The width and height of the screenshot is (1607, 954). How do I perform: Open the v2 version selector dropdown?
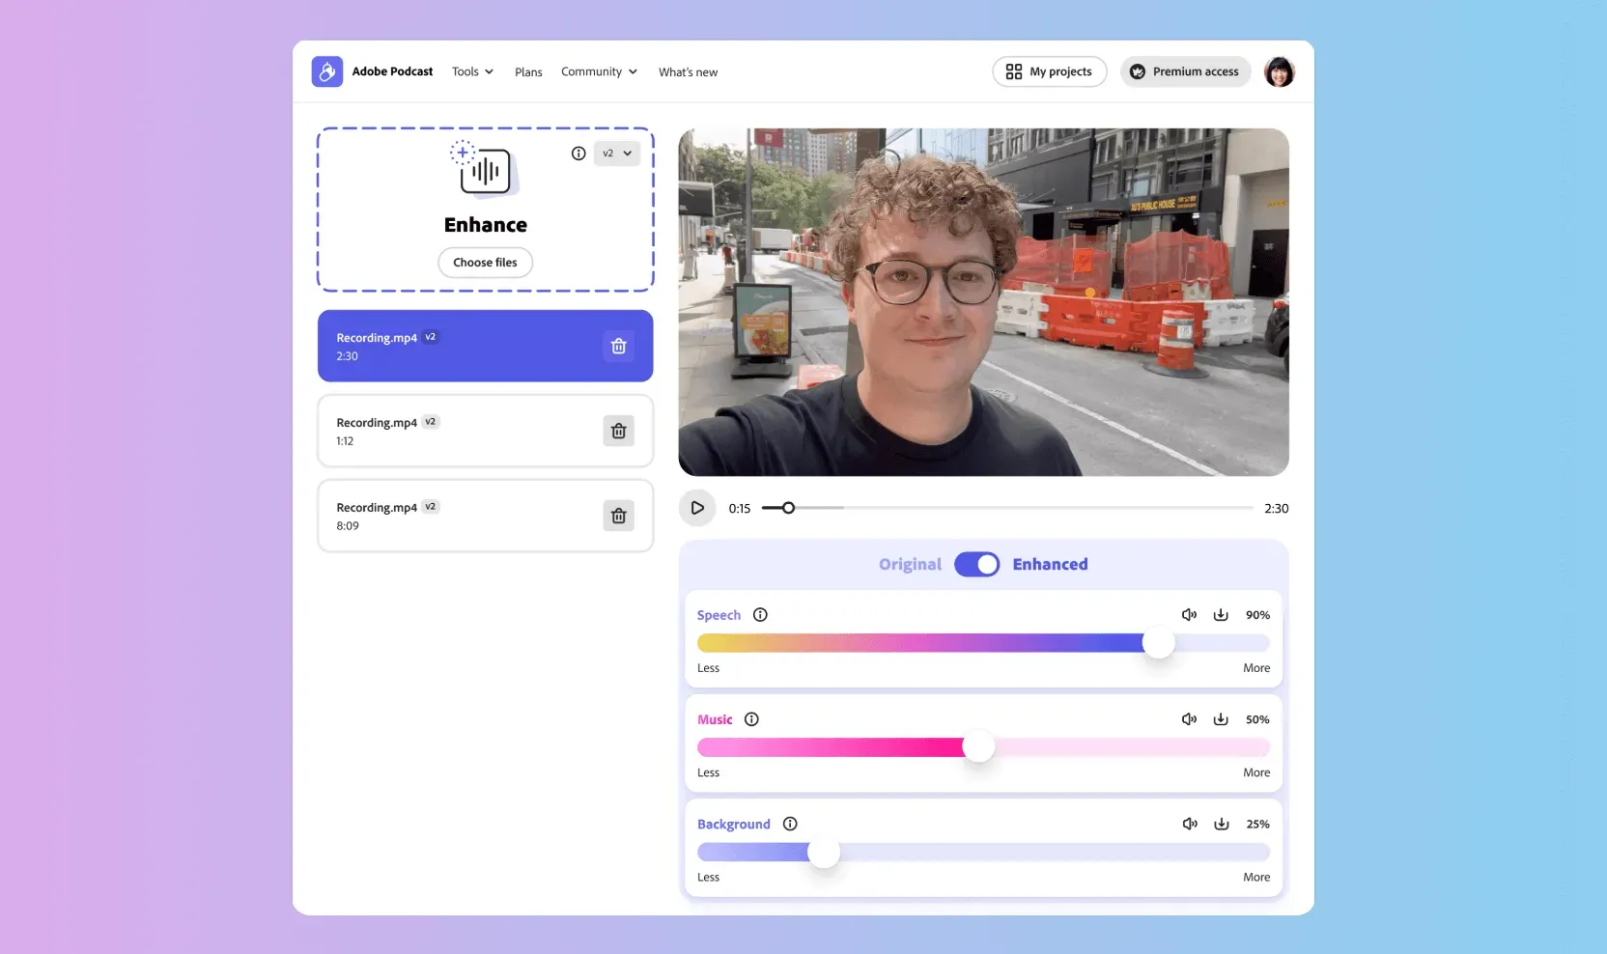point(616,154)
